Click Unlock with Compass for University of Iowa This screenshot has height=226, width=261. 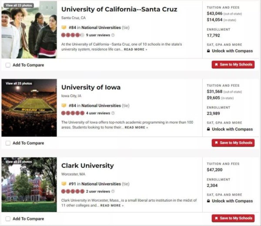click(232, 129)
